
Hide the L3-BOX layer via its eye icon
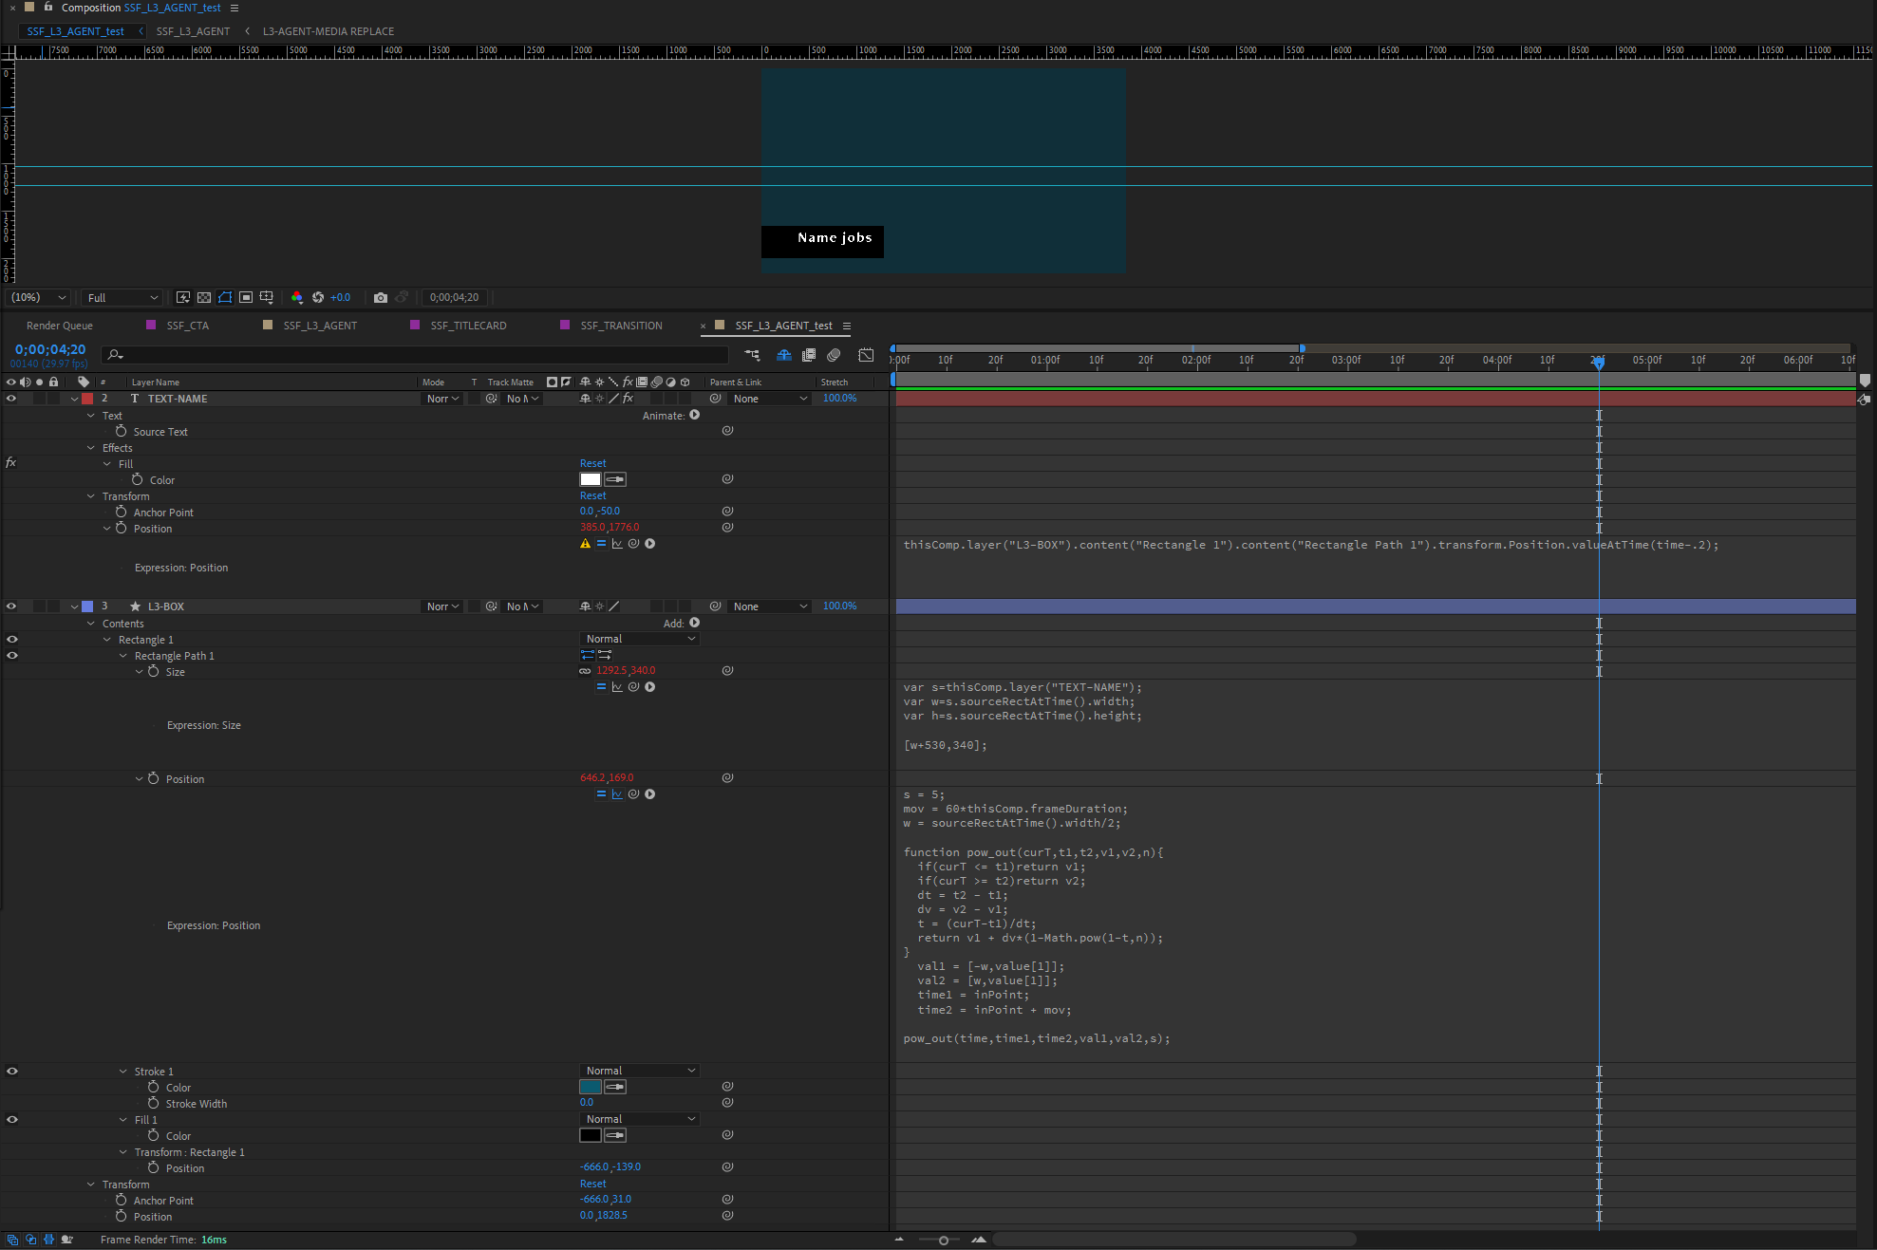[11, 606]
